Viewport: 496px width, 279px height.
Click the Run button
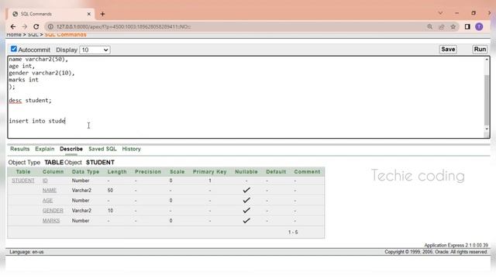(x=480, y=50)
